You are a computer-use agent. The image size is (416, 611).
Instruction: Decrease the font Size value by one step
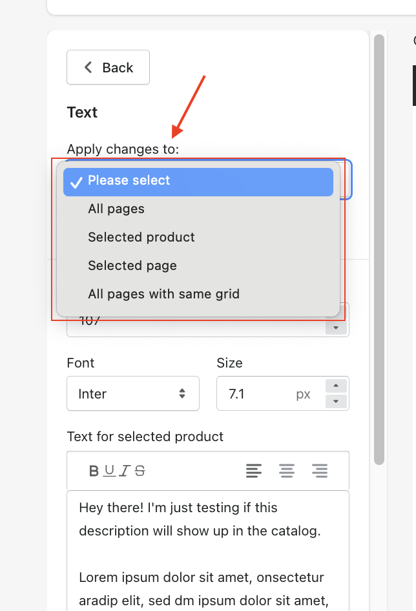[x=336, y=401]
